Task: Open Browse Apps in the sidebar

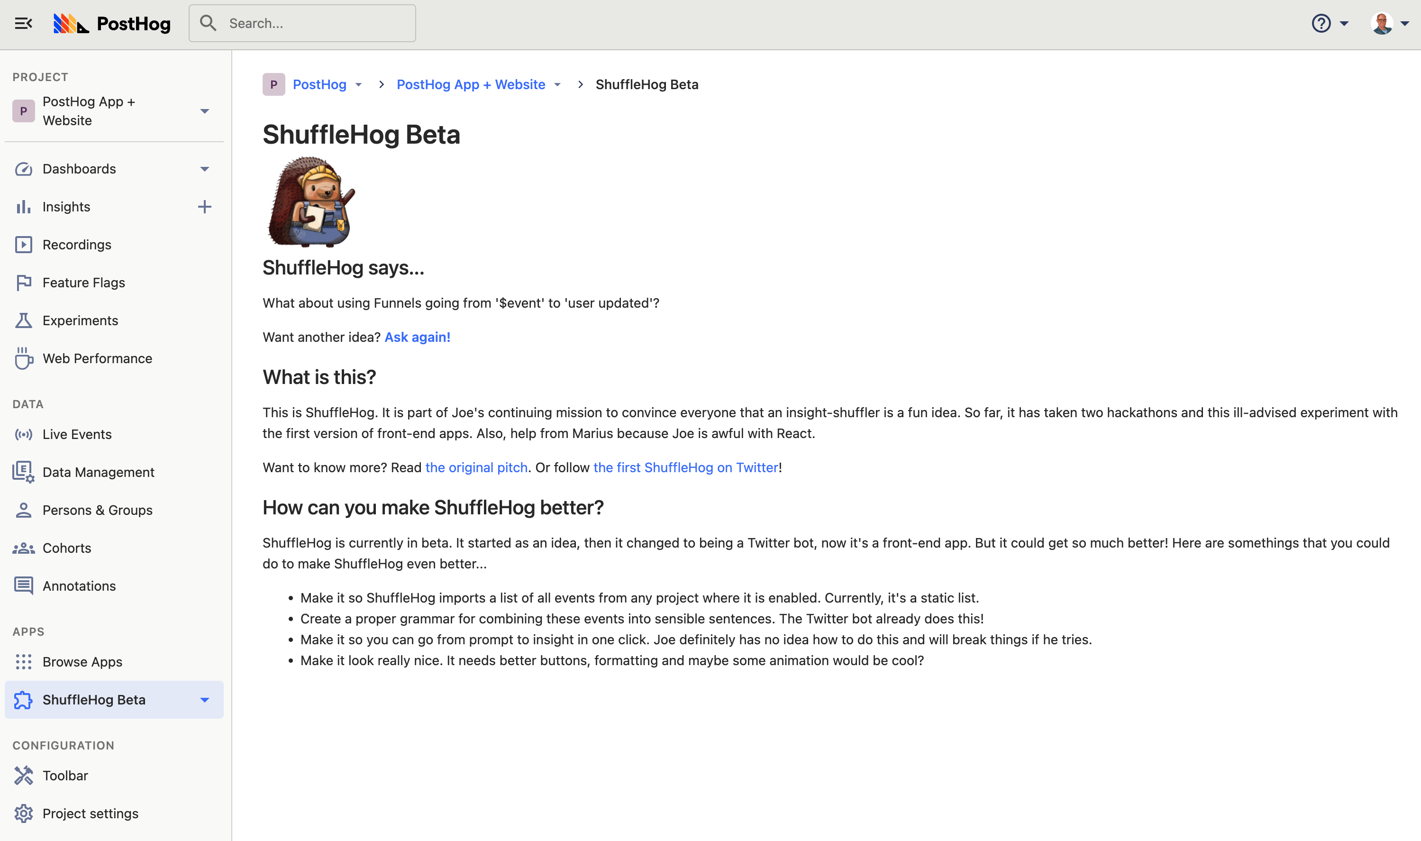Action: (82, 662)
